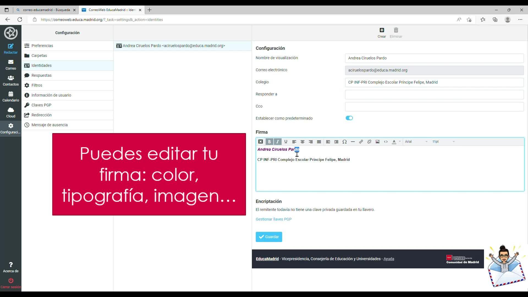Toggle italic formatting in signature editor
This screenshot has height=297, width=528.
pyautogui.click(x=277, y=142)
